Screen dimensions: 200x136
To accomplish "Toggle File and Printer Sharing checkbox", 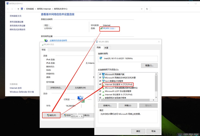I will tap(100, 78).
